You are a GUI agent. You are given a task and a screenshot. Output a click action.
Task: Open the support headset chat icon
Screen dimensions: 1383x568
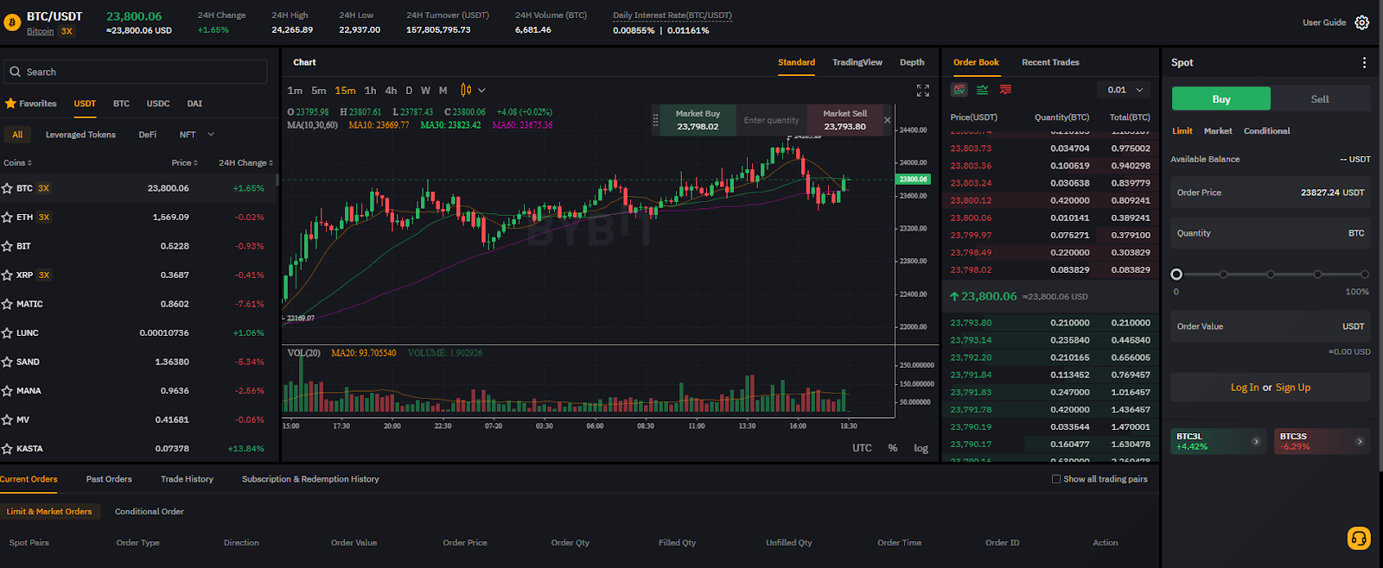point(1359,539)
